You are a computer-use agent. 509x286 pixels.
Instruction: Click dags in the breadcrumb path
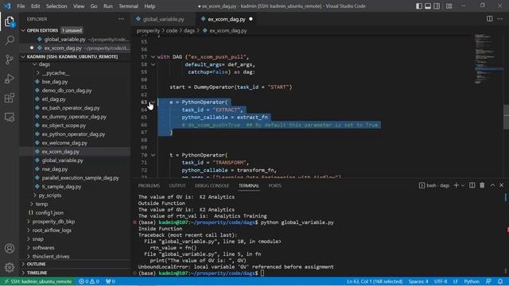coord(189,30)
